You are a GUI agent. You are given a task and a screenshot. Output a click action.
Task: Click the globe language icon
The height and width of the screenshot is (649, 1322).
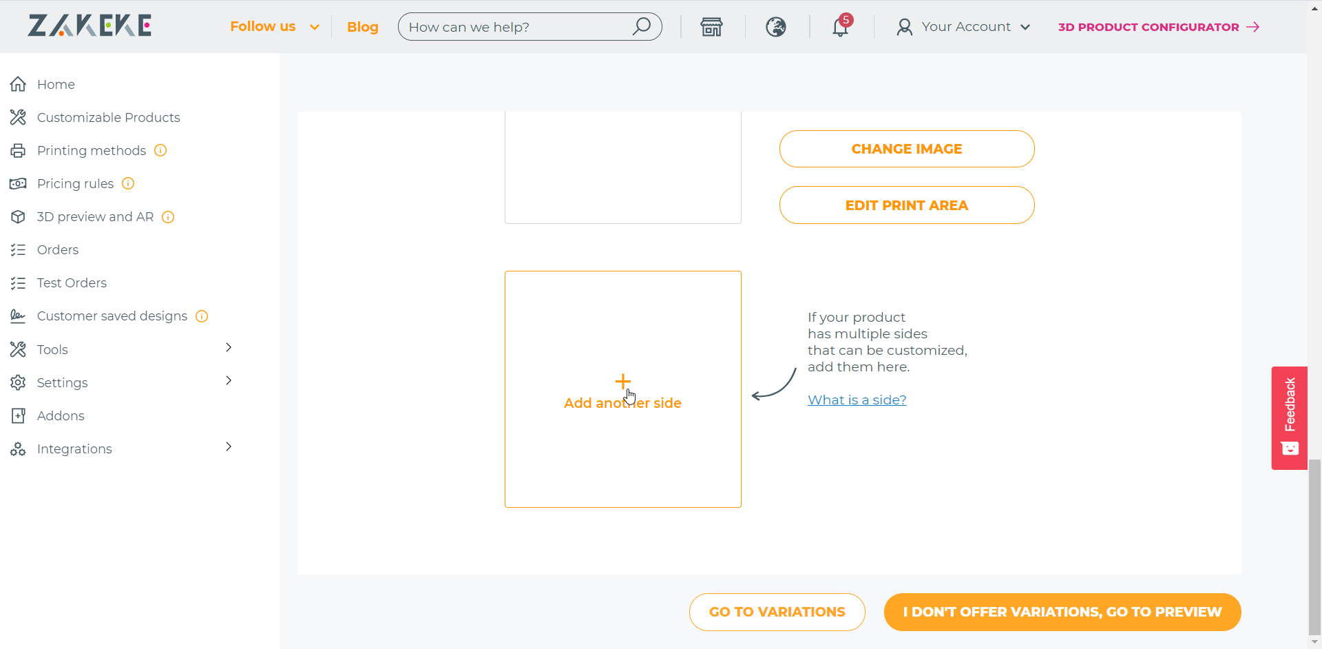(x=776, y=27)
